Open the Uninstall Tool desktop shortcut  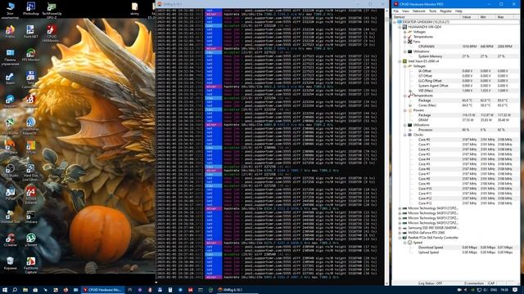coord(10,216)
